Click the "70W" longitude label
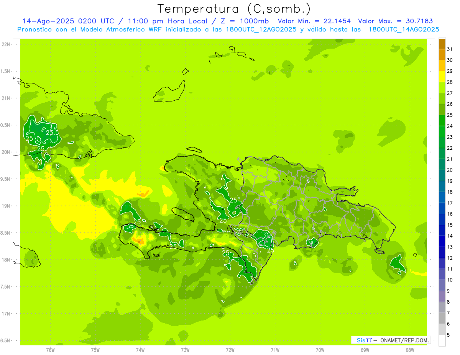Screen dimensions: 460x355 (320, 350)
